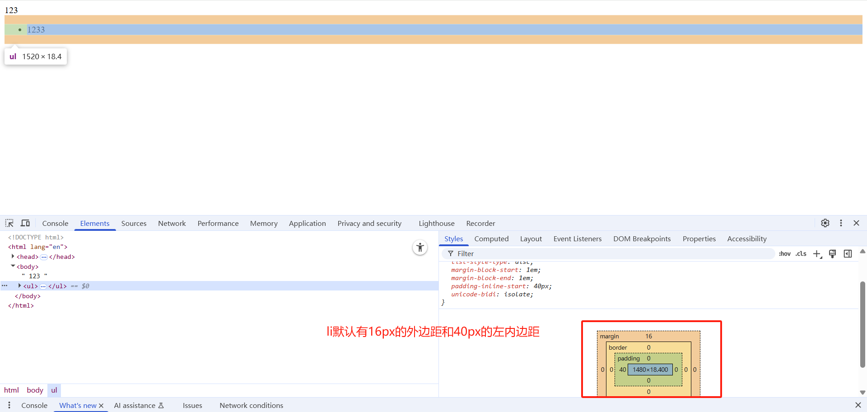Open DevTools settings gear

click(x=825, y=223)
